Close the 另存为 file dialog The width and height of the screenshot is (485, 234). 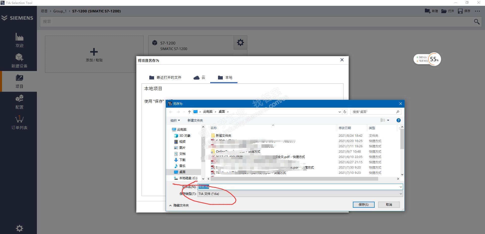pos(400,104)
